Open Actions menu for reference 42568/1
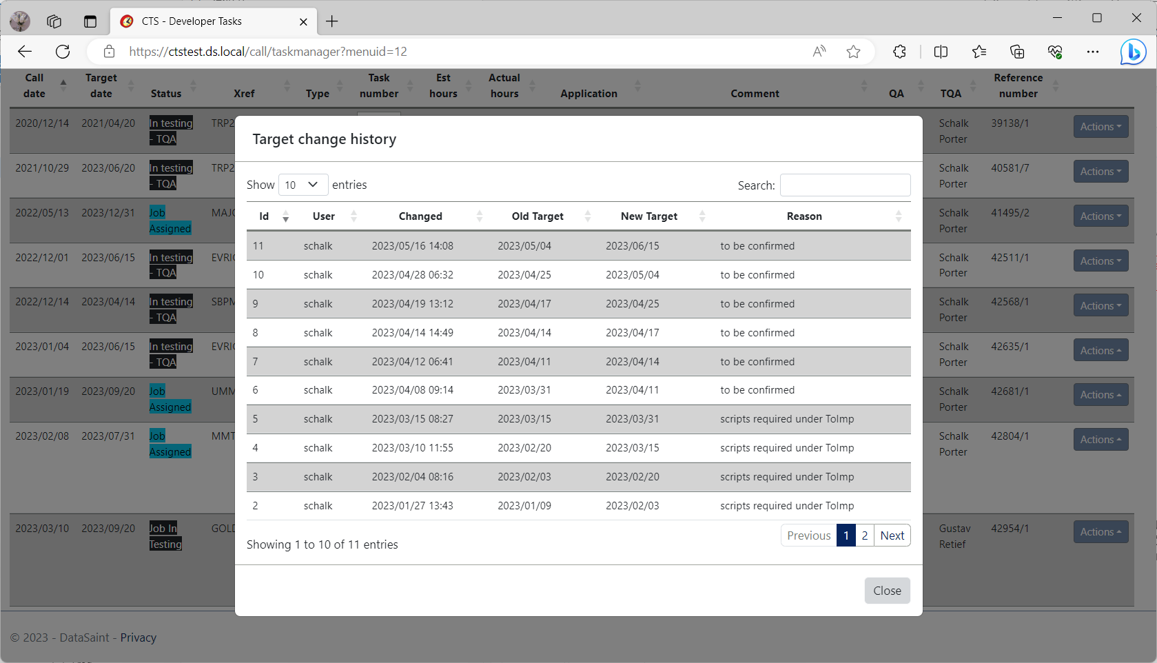 coord(1100,306)
